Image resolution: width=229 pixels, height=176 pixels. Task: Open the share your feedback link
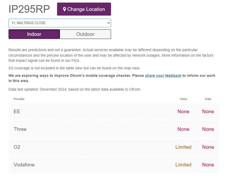coord(163,76)
